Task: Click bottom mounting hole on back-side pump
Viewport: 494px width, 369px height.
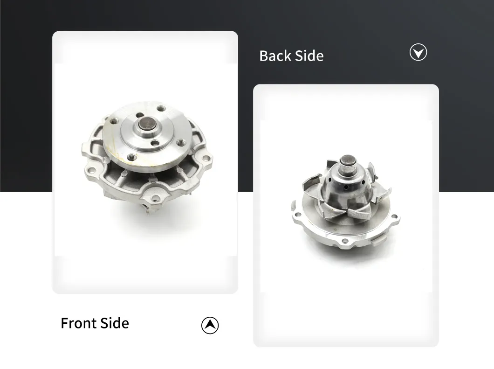Action: pos(345,241)
